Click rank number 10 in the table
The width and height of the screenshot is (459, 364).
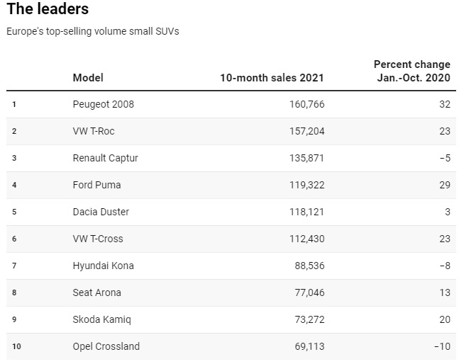click(x=16, y=346)
